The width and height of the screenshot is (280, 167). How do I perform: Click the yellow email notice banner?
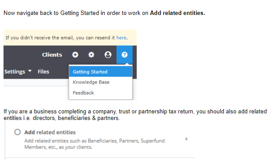70,37
